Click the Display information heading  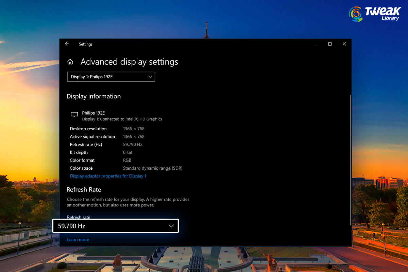point(93,96)
